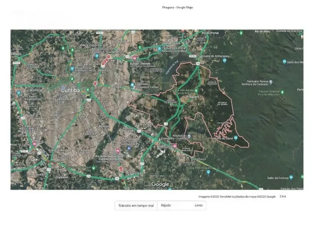Click the Rio Hotel by Bourbon pin

tap(118, 151)
